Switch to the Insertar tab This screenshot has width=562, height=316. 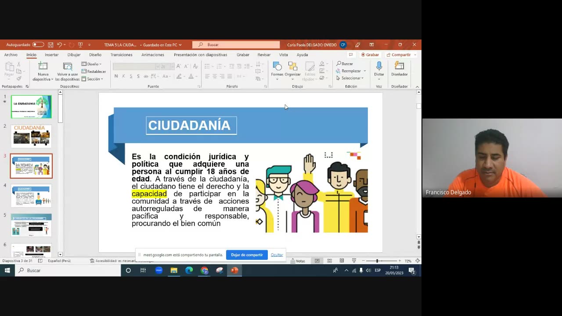pos(51,55)
